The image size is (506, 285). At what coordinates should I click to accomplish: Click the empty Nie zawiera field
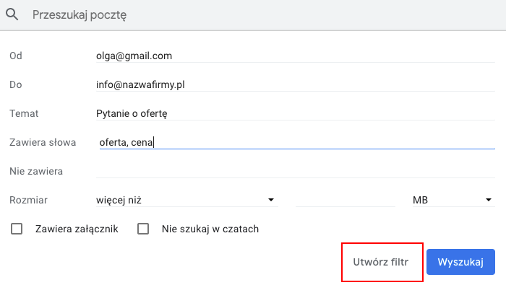click(295, 171)
